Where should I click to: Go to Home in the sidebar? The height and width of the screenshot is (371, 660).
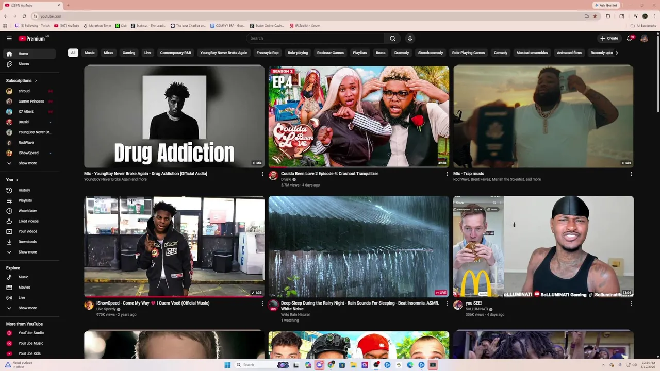29,54
